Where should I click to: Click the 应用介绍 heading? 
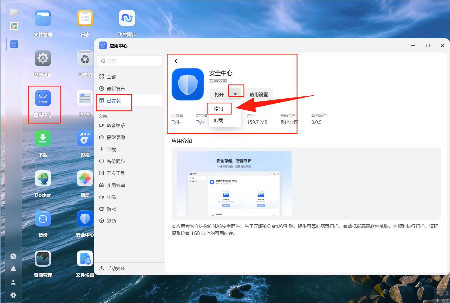pyautogui.click(x=182, y=141)
